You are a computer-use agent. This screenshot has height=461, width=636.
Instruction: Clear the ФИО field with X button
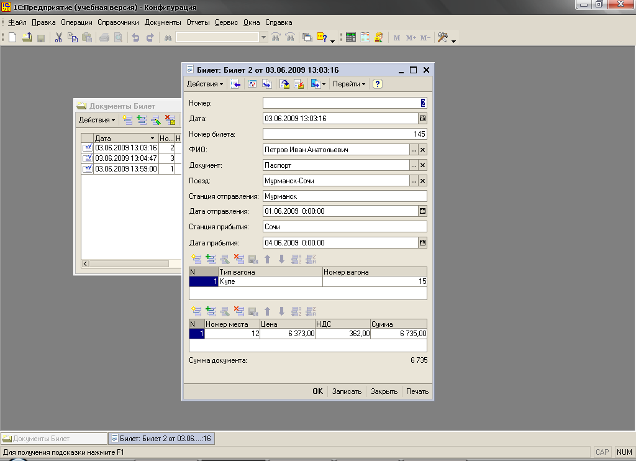coord(422,150)
